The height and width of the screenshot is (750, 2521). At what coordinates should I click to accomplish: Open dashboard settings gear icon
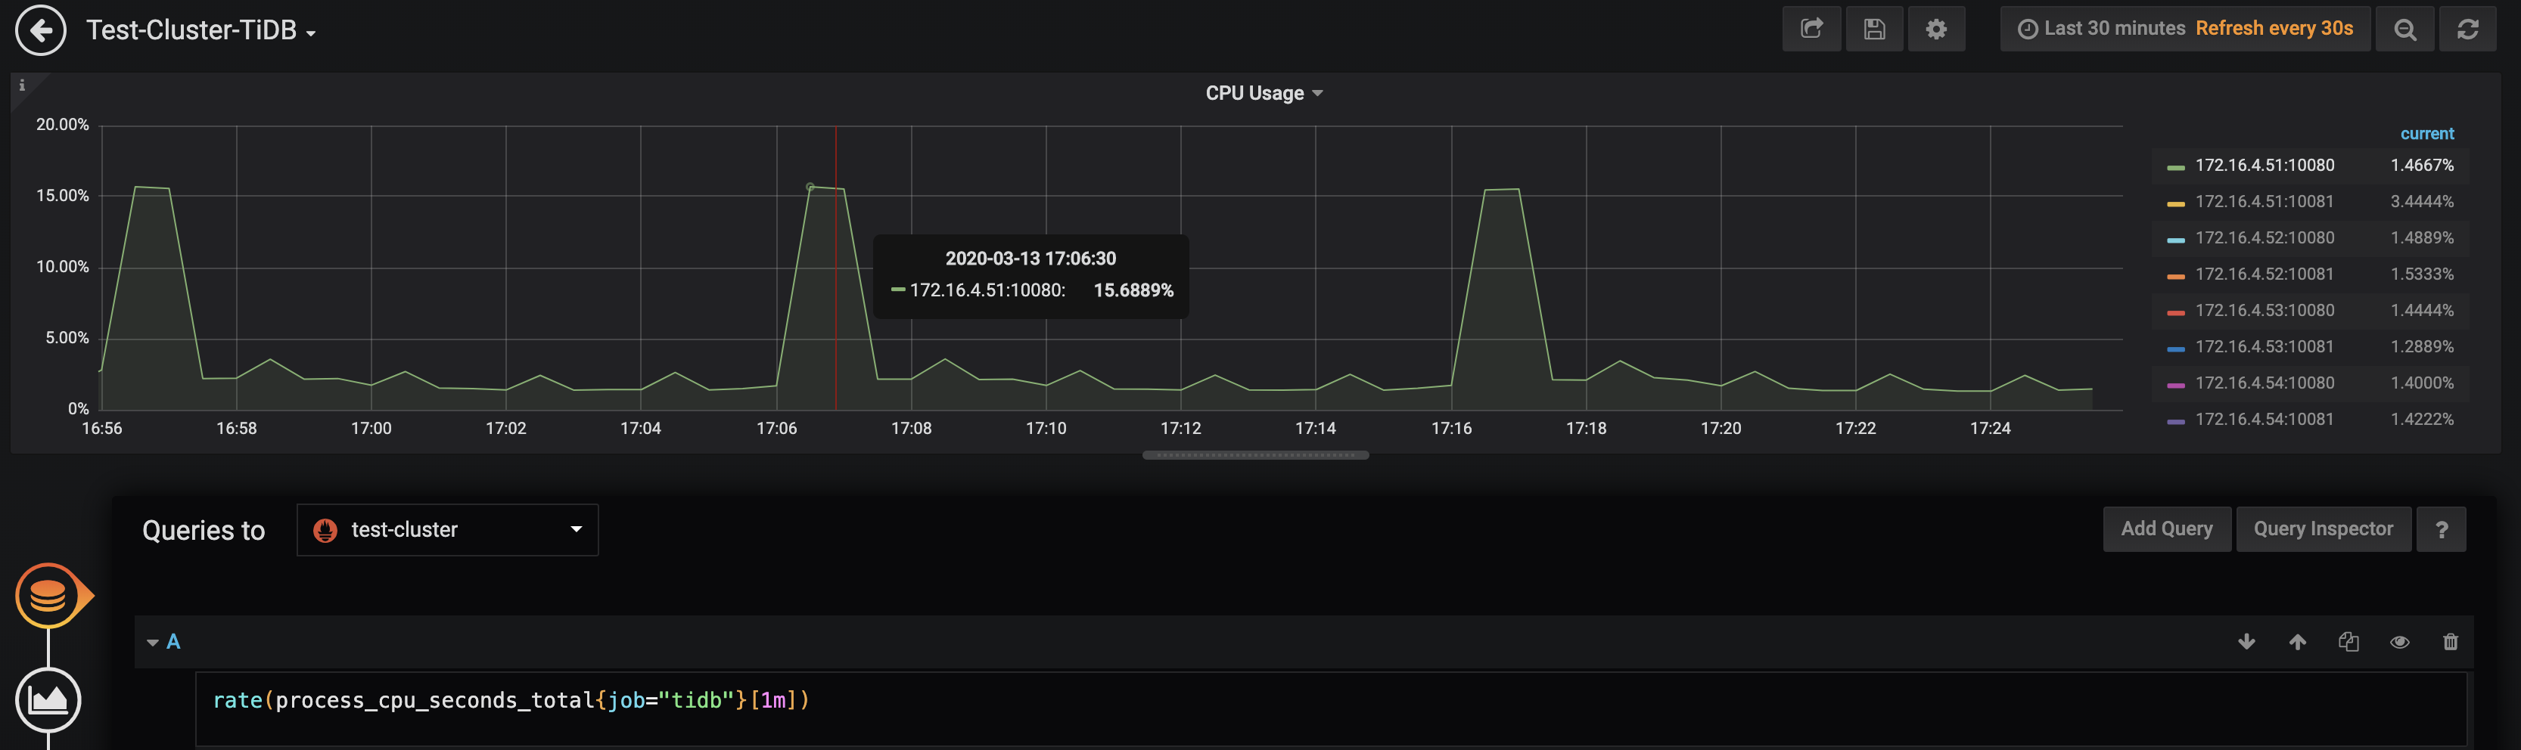[1935, 29]
